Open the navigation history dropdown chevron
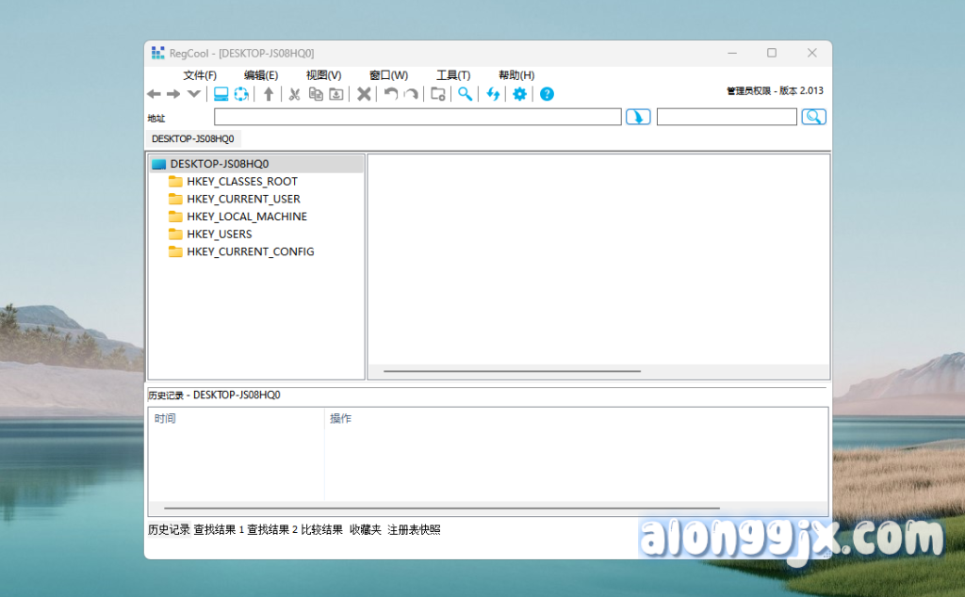 point(193,94)
